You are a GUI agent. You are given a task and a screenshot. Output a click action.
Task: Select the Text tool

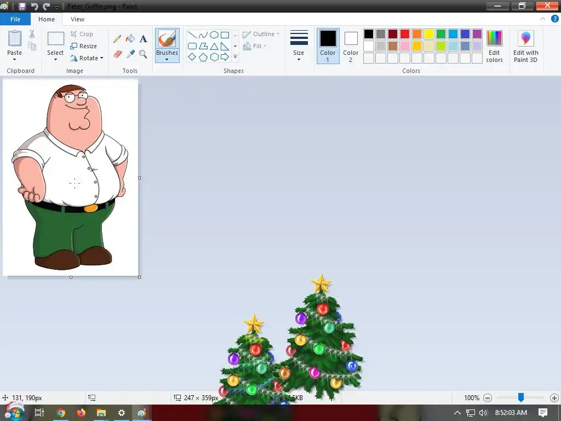tap(143, 39)
